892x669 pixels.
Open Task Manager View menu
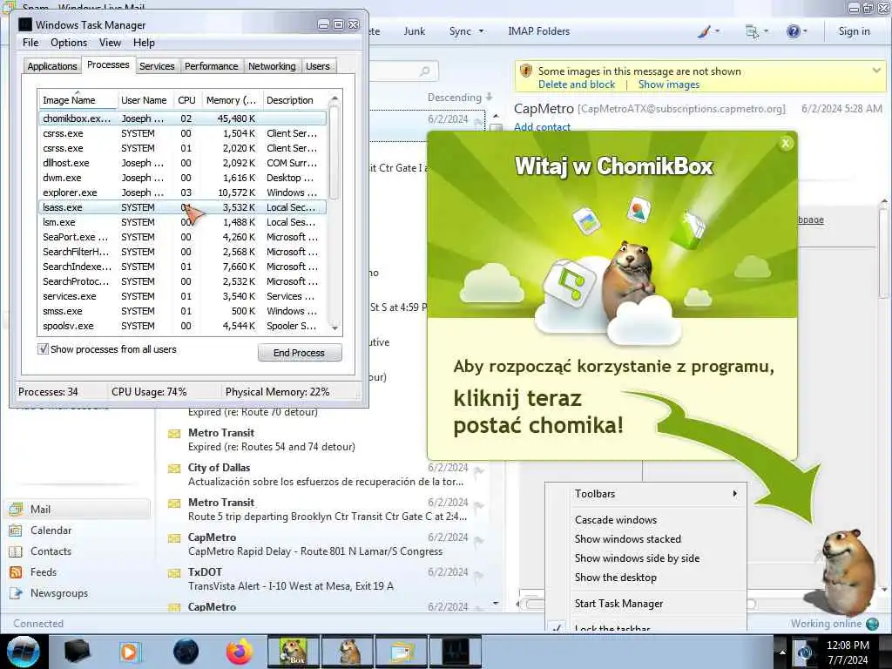110,43
